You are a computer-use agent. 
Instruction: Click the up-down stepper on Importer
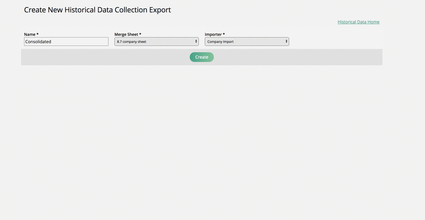coord(287,41)
